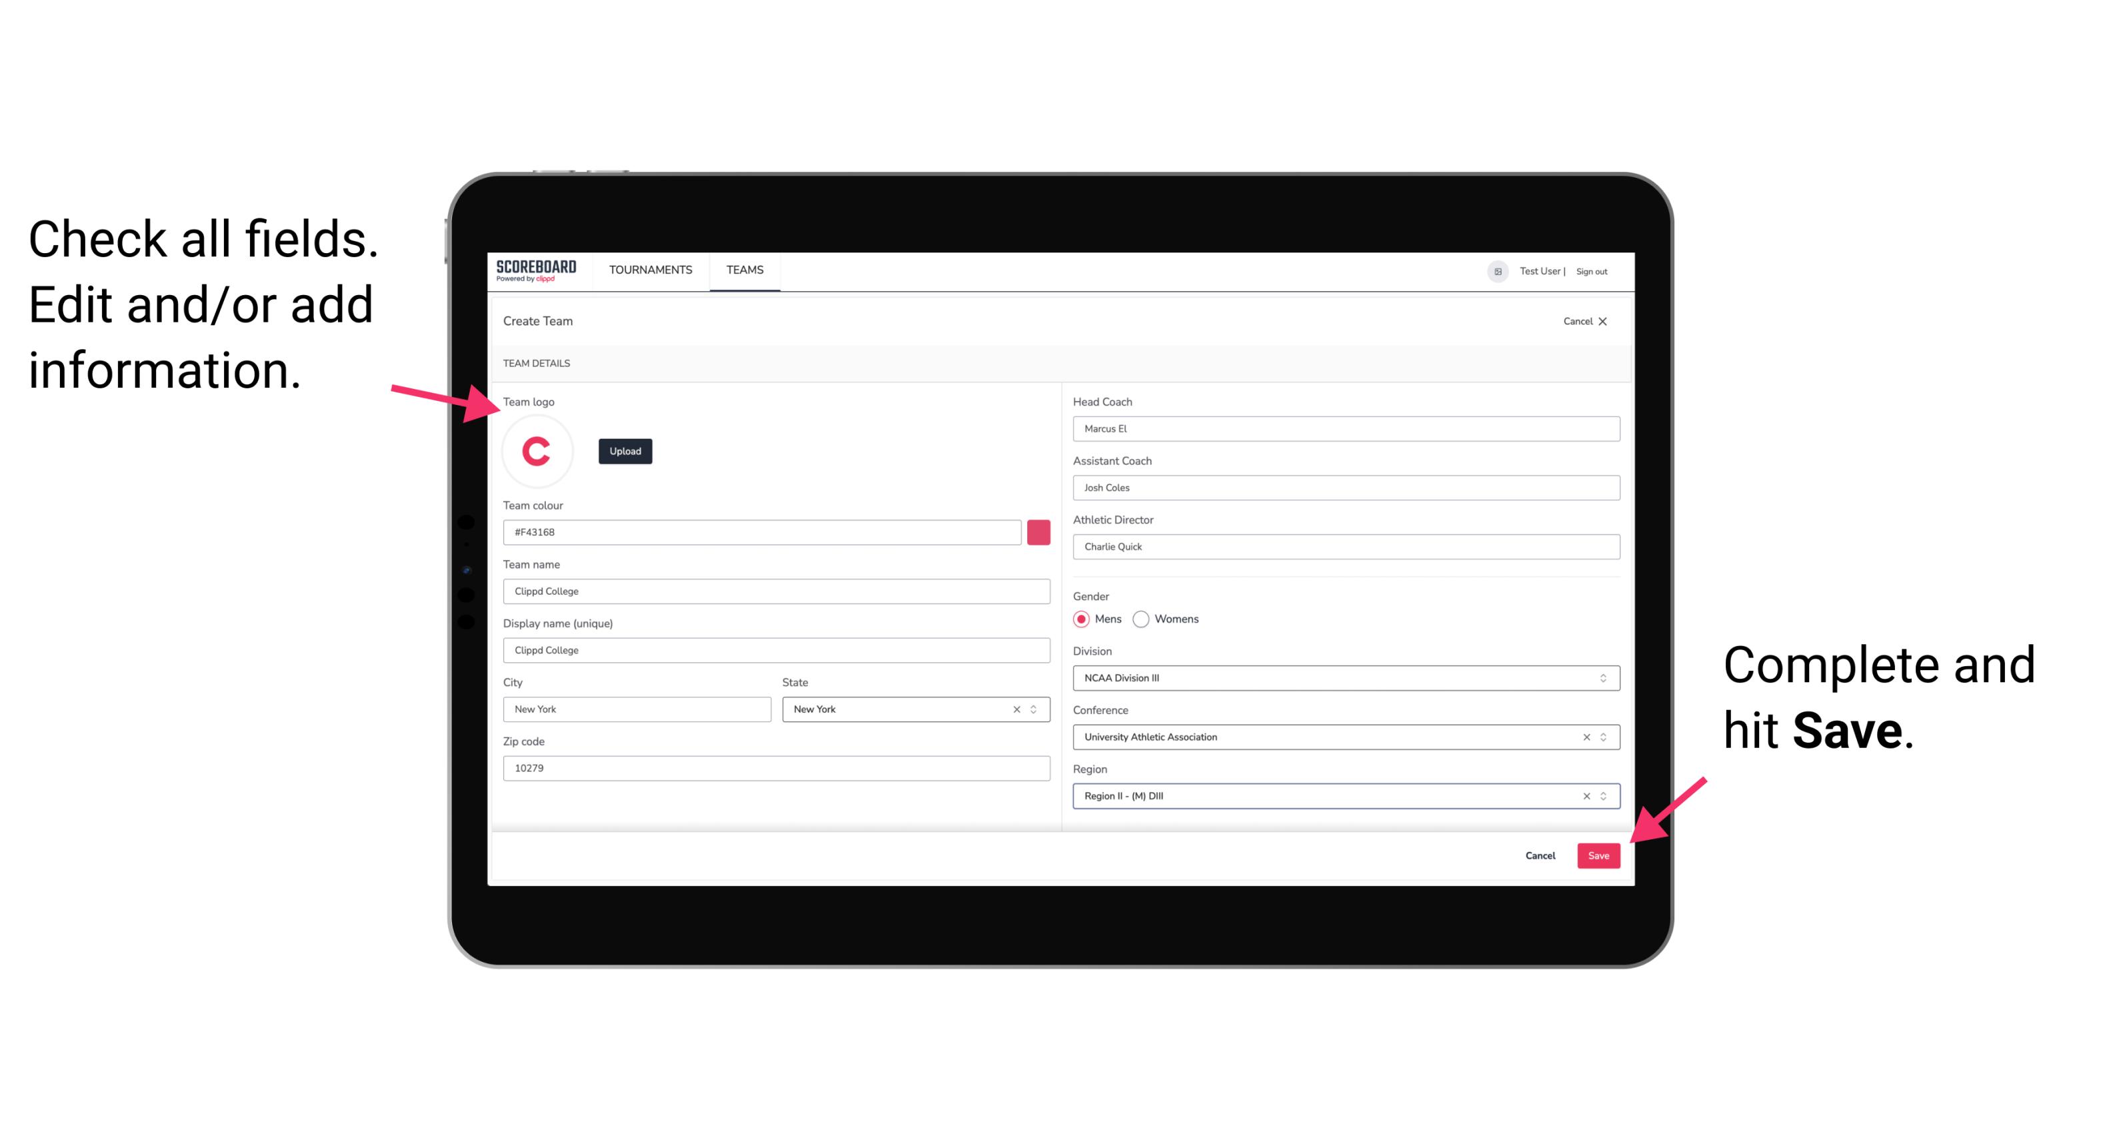Click the red team colour swatch
2119x1139 pixels.
[1039, 533]
